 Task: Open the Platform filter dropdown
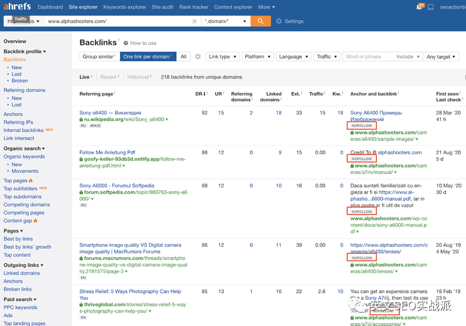(x=257, y=56)
